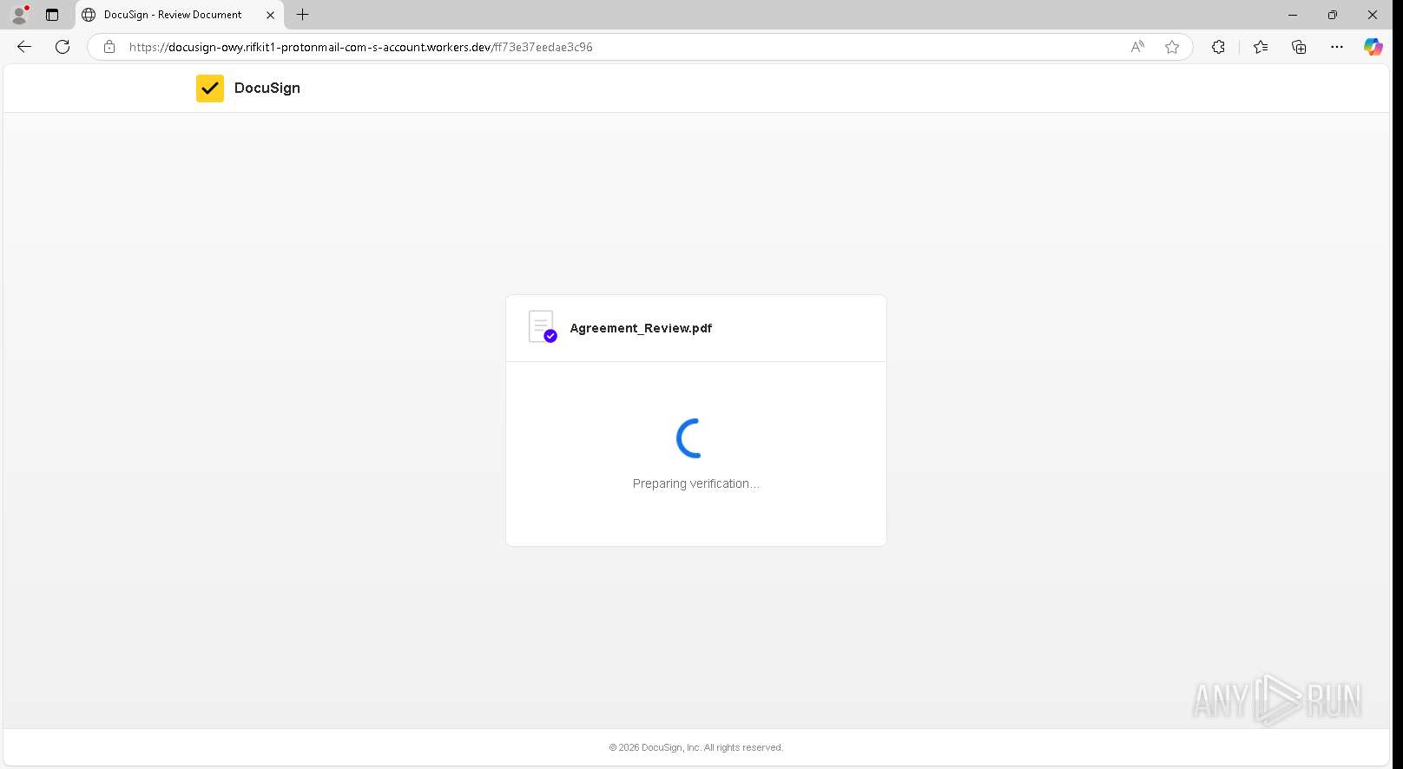Go back to the previous page
The image size is (1403, 769).
point(24,47)
